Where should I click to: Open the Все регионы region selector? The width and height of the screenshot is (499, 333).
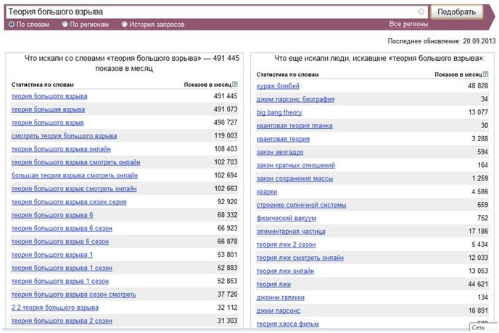pyautogui.click(x=408, y=24)
